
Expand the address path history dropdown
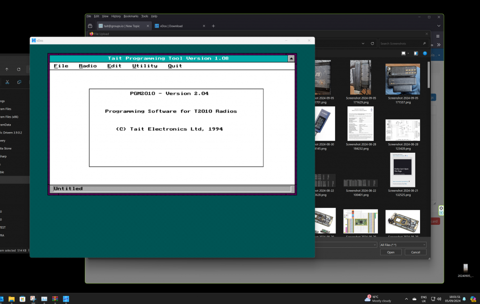364,44
